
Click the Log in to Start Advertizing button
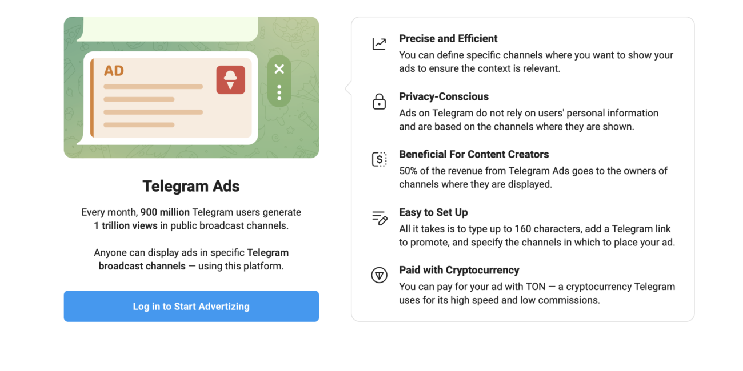click(x=191, y=307)
